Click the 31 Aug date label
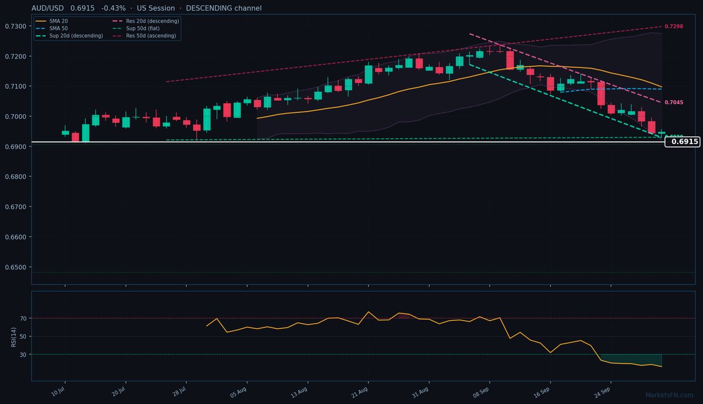703x404 pixels. (x=421, y=392)
